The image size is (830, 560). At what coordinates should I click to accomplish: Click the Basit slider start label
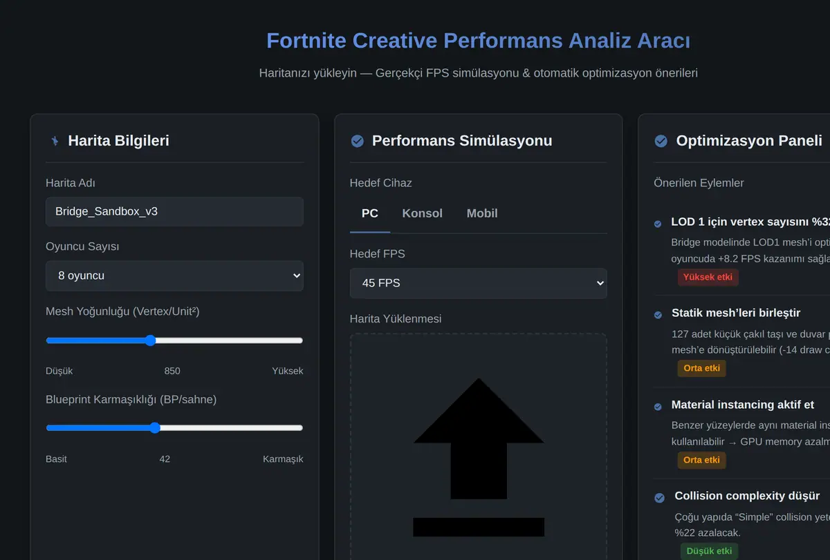(56, 458)
